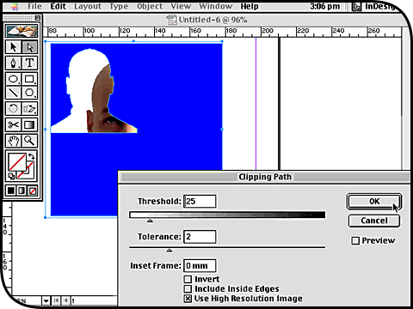Click the Tolerance value field
The image size is (413, 309).
tap(200, 237)
